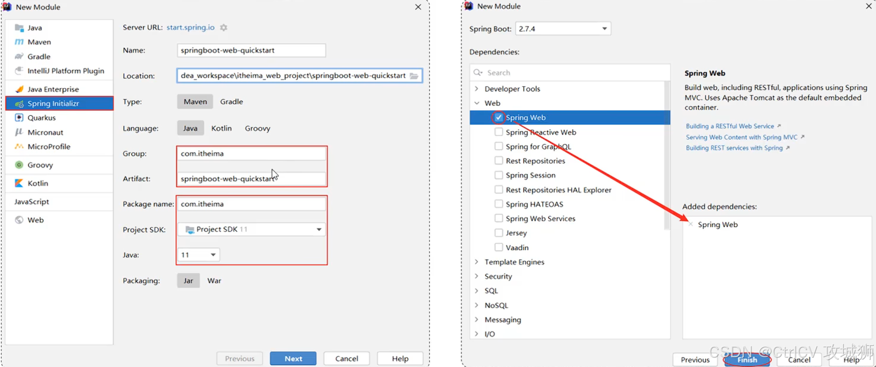Click Help in the left dialog

coord(400,359)
